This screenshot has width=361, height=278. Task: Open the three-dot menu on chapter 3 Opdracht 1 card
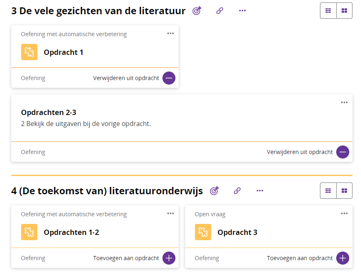coord(171,33)
